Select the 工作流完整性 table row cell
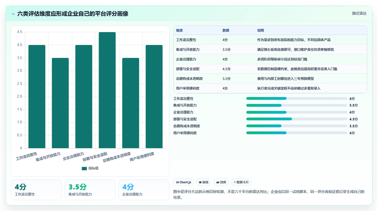378x211 pixels. click(x=186, y=40)
